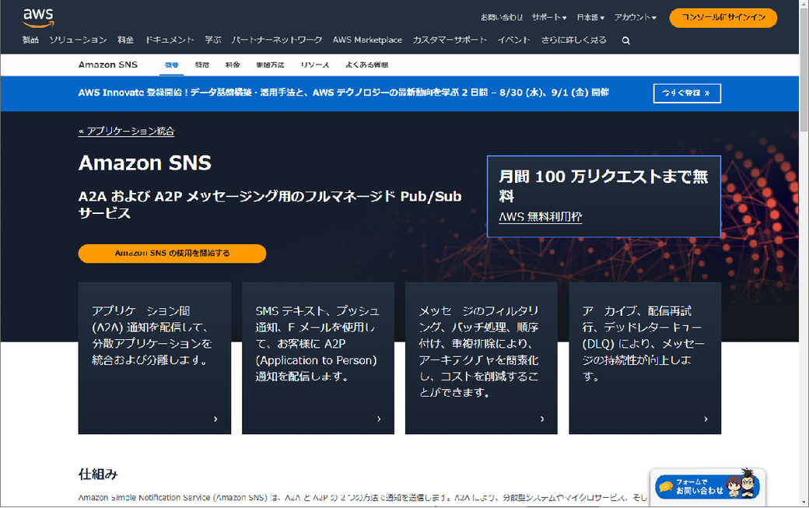Open the 学ぶ menu
The image size is (809, 508).
pos(212,40)
